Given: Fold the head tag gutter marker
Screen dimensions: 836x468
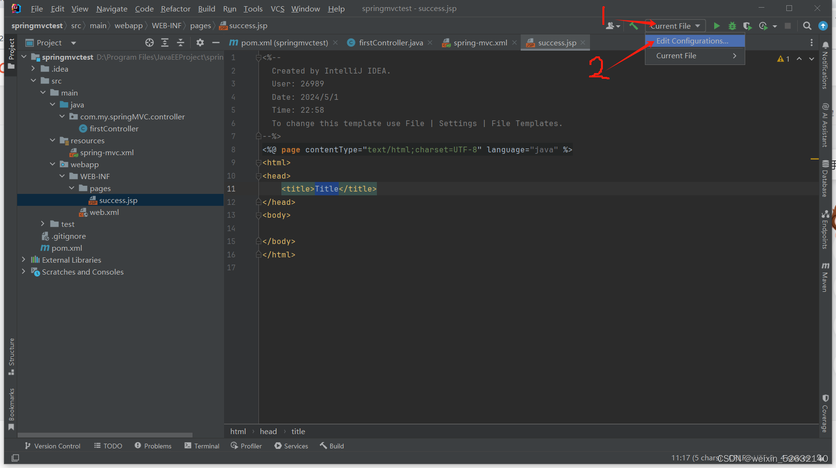Looking at the screenshot, I should [258, 176].
